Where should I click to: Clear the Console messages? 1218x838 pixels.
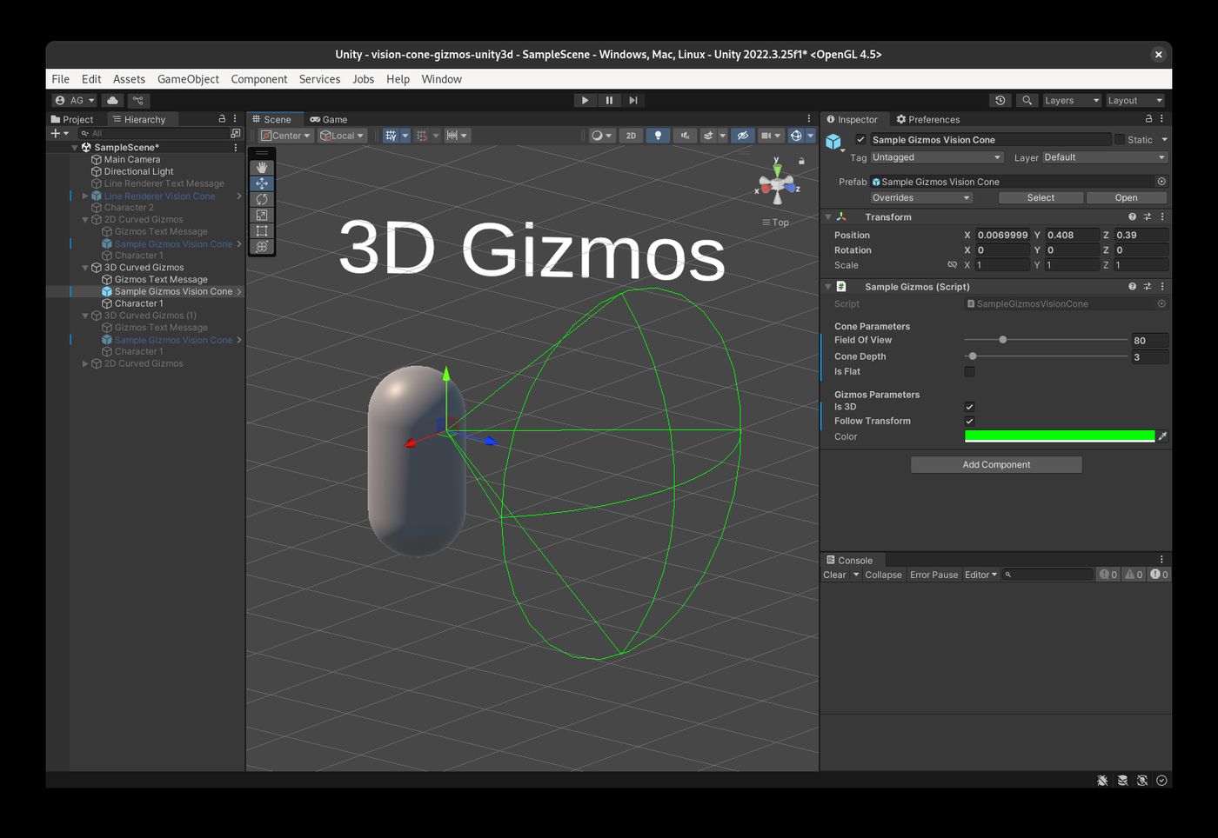click(834, 575)
